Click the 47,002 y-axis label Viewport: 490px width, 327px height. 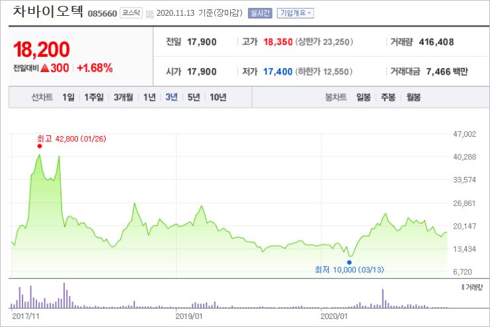(x=464, y=134)
